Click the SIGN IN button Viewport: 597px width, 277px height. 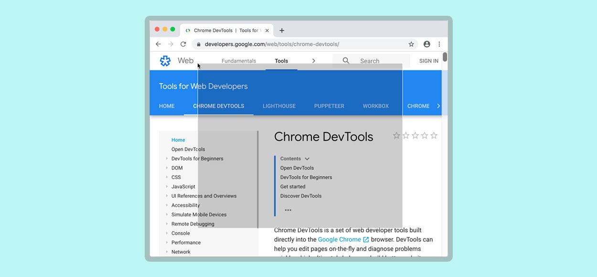coord(429,61)
